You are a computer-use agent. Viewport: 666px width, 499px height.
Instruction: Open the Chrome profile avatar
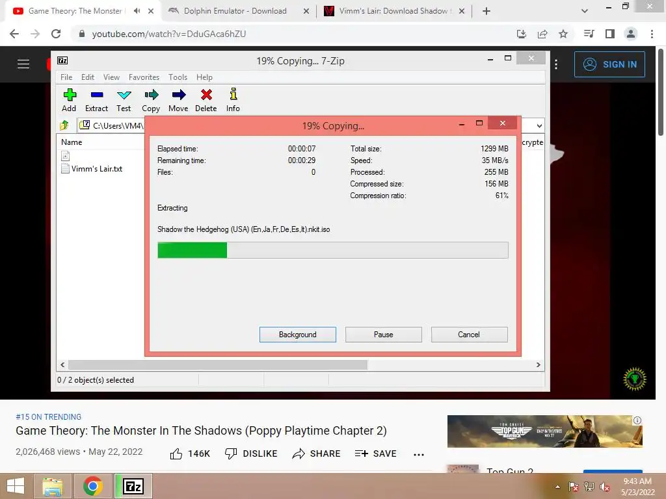pos(631,34)
